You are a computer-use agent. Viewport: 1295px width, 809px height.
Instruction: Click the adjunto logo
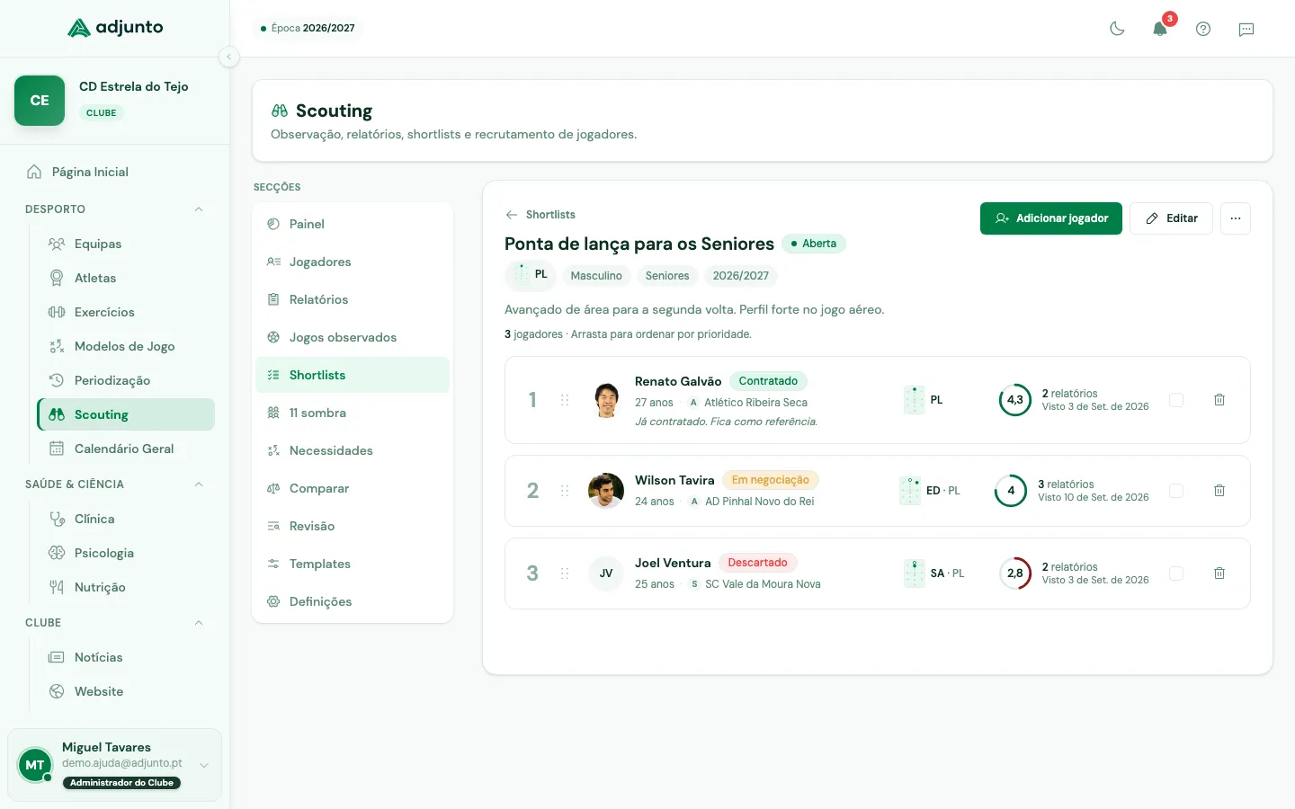(115, 28)
